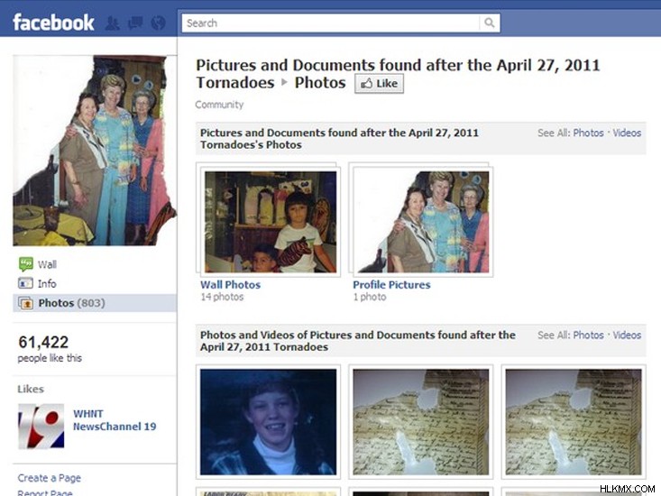Open the notifications globe icon

click(158, 23)
